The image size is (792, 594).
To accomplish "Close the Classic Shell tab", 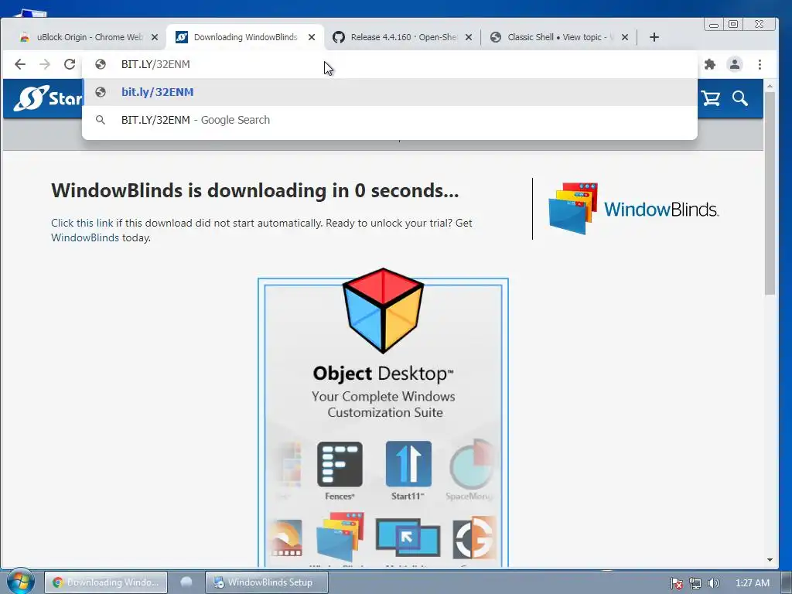I will click(x=625, y=37).
